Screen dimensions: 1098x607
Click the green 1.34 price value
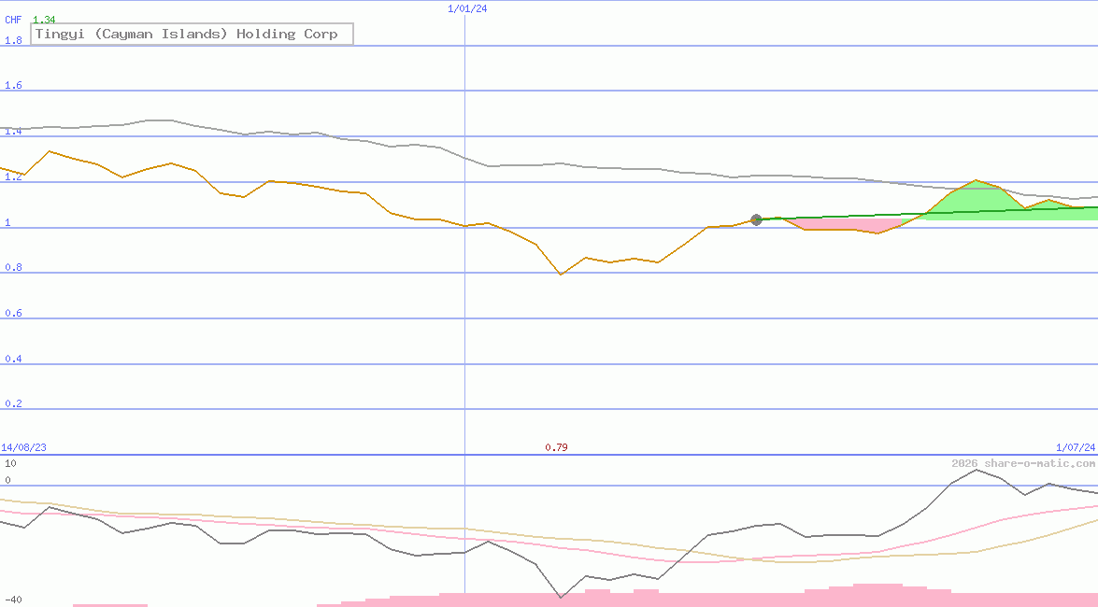(44, 20)
